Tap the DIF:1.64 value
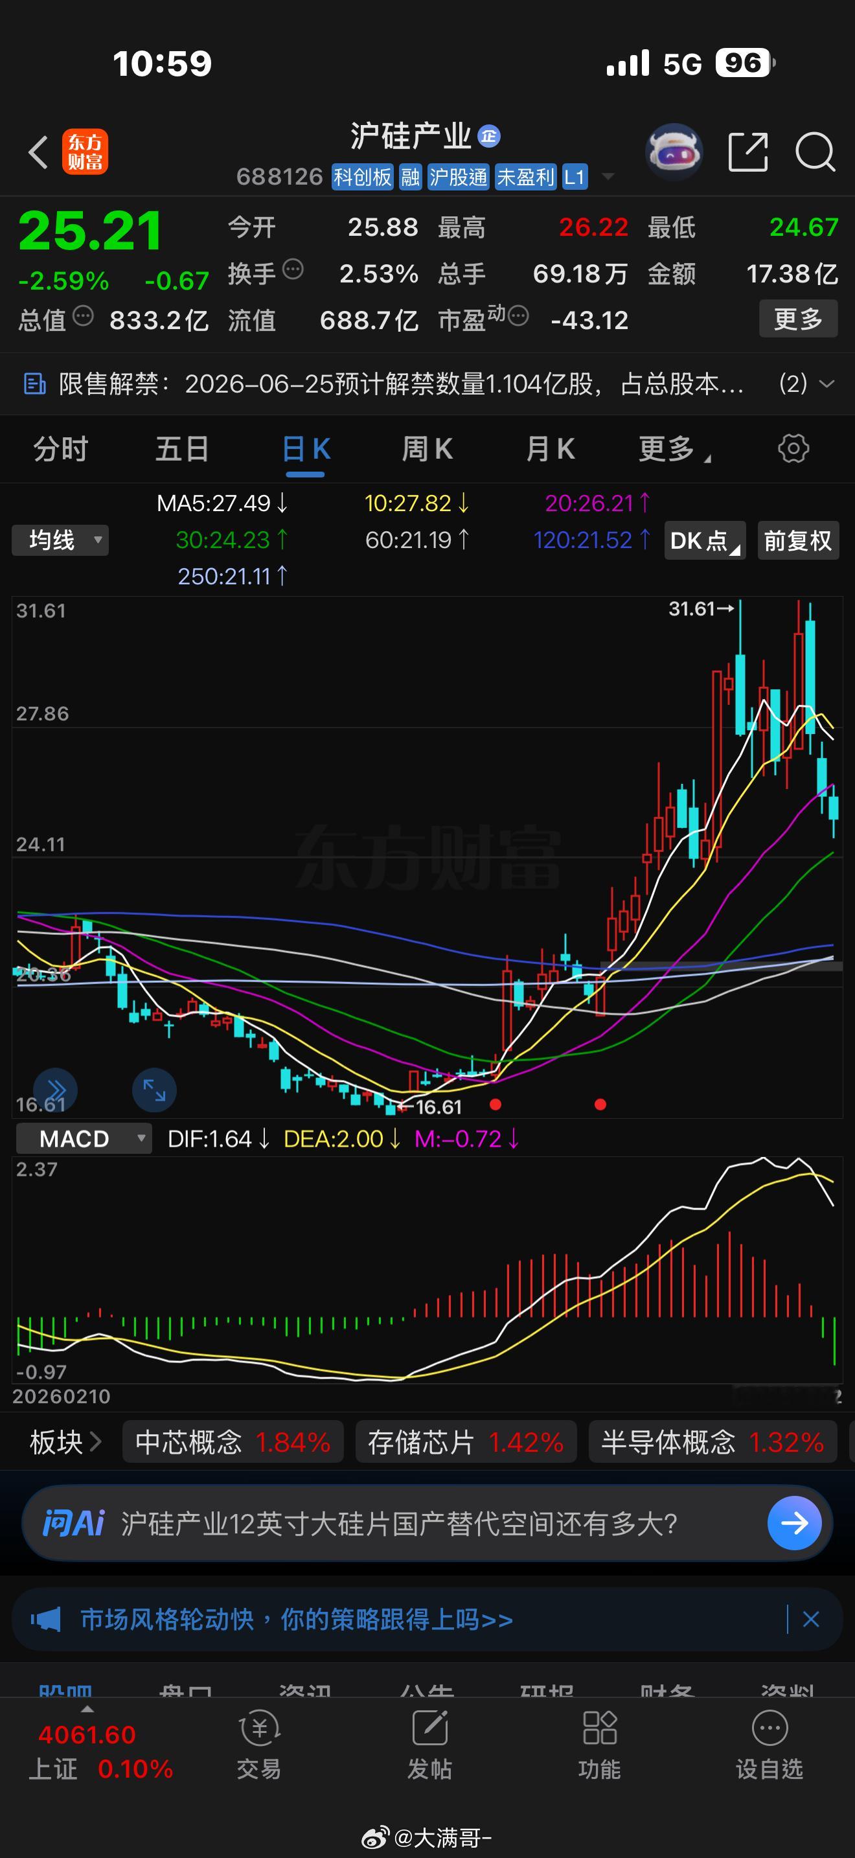The image size is (855, 1858). pos(218,1139)
